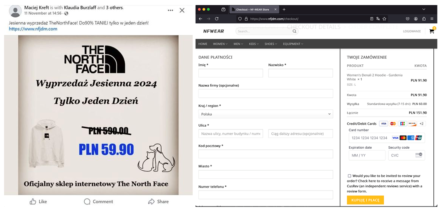Open the browser translate page icon
The image size is (442, 211).
(x=378, y=19)
